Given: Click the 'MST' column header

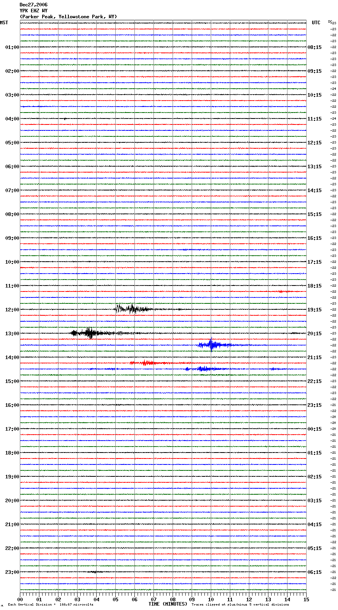Looking at the screenshot, I should [x=4, y=23].
